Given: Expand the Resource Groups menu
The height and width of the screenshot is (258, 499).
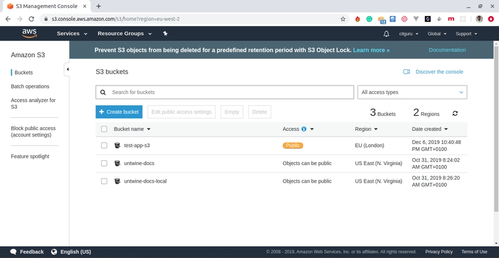Looking at the screenshot, I should 124,34.
